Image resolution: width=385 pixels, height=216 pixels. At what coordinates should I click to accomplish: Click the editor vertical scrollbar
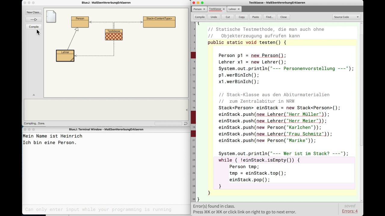tap(362, 90)
